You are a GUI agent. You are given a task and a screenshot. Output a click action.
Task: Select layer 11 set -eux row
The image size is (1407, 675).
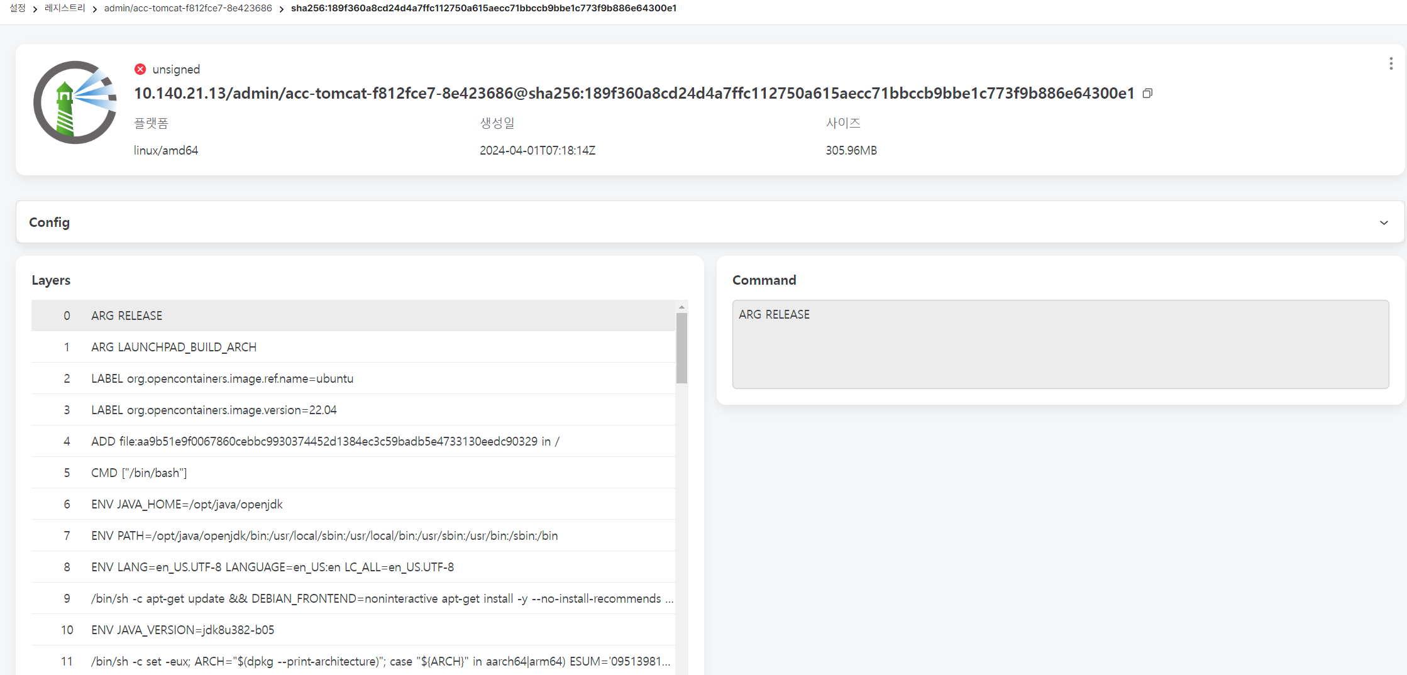[x=353, y=661]
